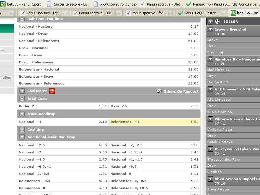The image size is (260, 195).
Task: Click the Soccer Livescore bookmark page icon
Action: pos(49,4)
